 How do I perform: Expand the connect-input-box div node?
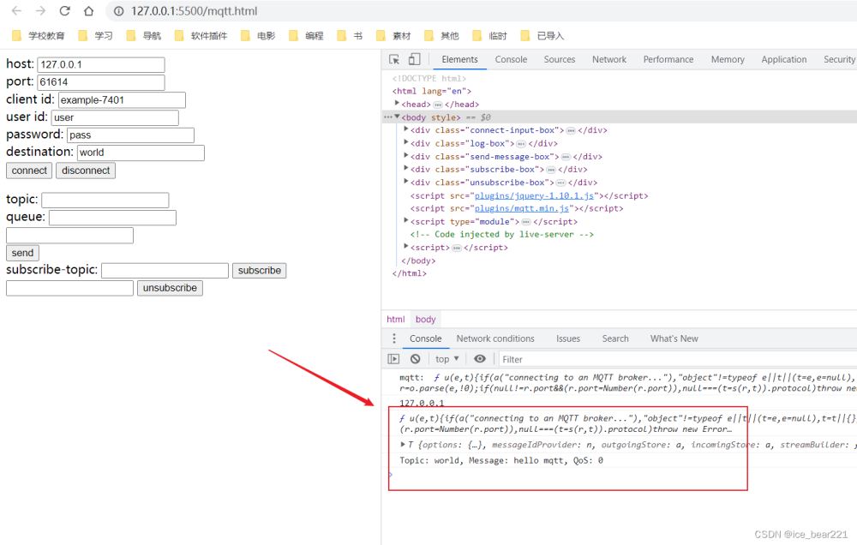click(x=406, y=130)
